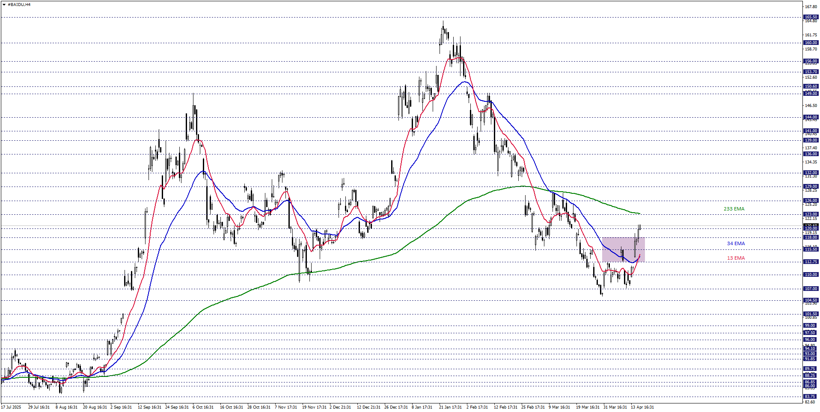The height and width of the screenshot is (412, 820).
Task: Click the 112.75 price level tag
Action: pyautogui.click(x=811, y=262)
